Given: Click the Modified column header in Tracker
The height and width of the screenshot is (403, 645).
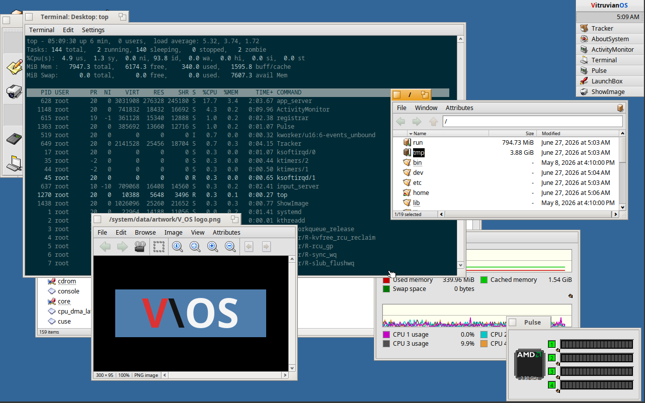Looking at the screenshot, I should pos(578,134).
